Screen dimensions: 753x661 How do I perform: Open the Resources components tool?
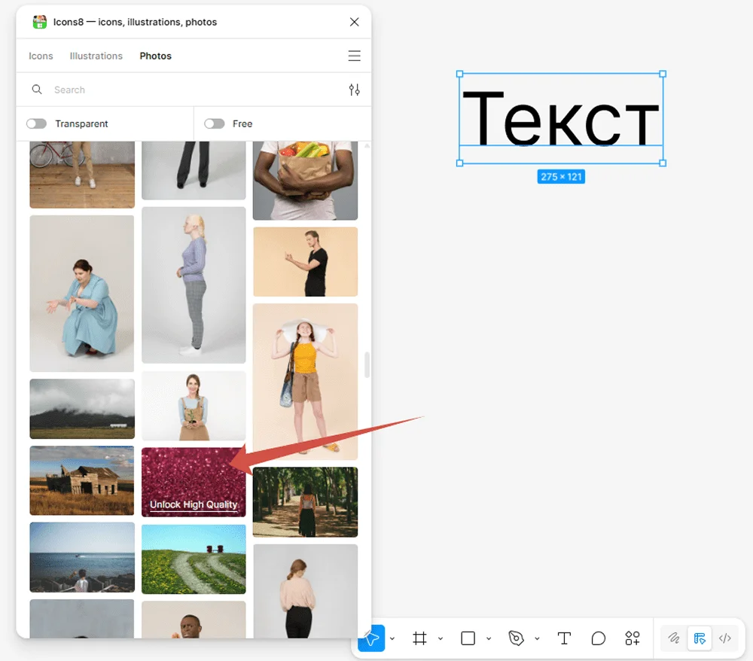tap(633, 638)
